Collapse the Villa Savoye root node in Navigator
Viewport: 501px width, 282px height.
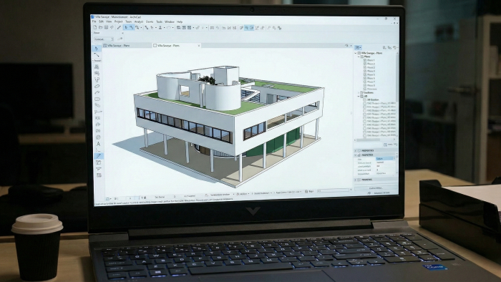tap(355, 53)
